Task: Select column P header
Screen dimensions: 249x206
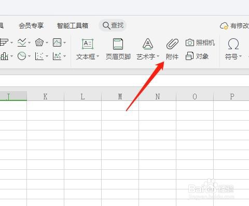Action: click(x=231, y=96)
